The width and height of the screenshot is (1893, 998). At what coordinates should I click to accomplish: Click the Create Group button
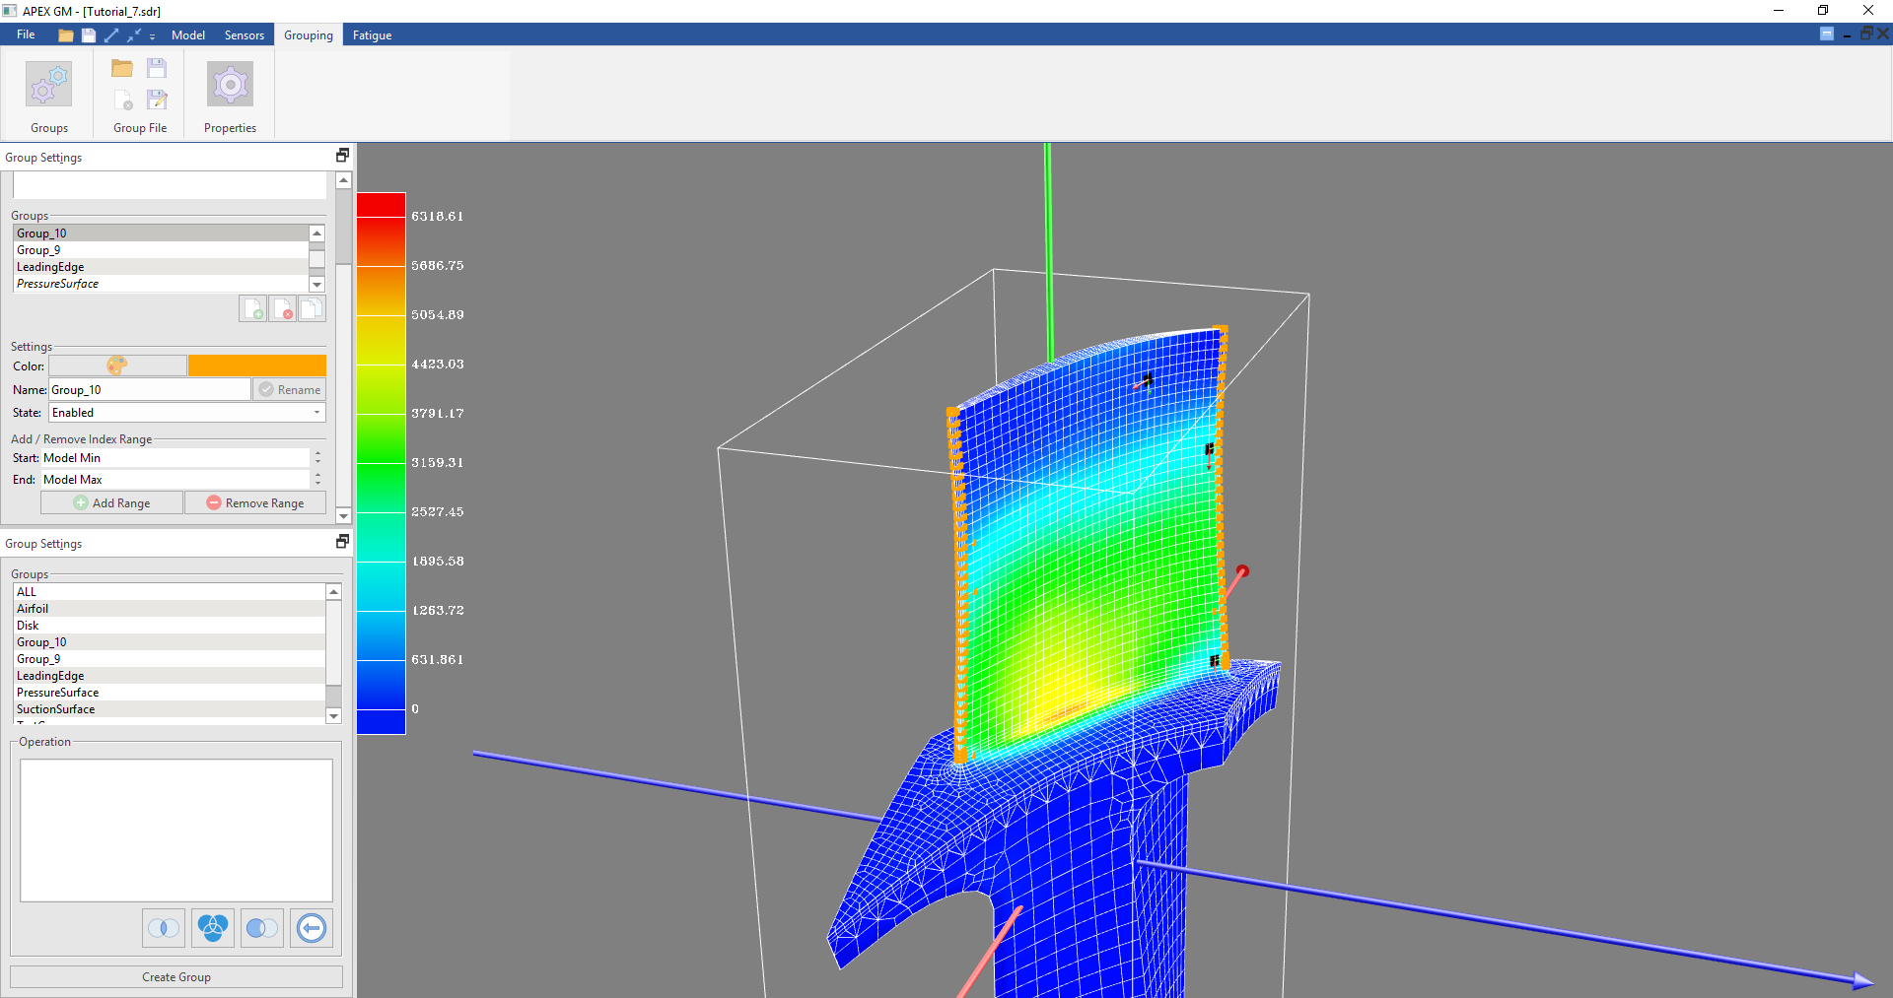click(x=176, y=977)
